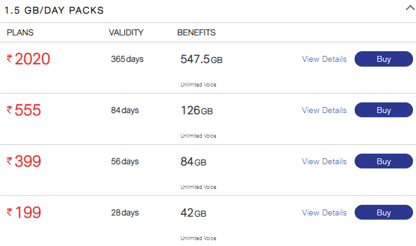This screenshot has height=246, width=416.
Task: Buy the ₹399 plan
Action: [384, 161]
